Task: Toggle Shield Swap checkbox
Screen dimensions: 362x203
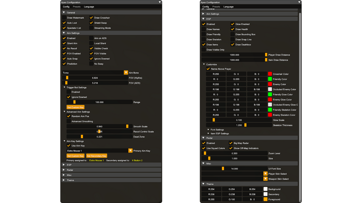Action: [91, 23]
